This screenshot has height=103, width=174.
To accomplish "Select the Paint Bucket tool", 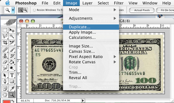I will [x=12, y=62].
